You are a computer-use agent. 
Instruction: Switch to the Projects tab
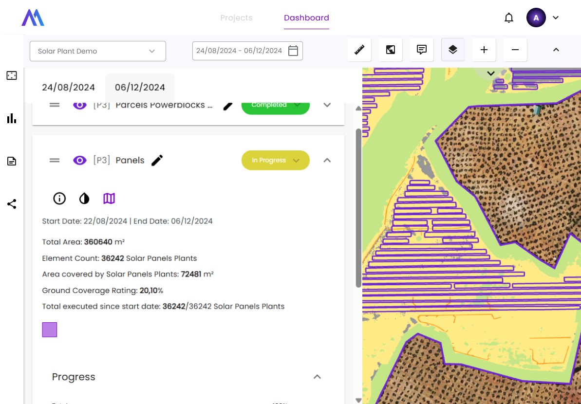pyautogui.click(x=236, y=18)
